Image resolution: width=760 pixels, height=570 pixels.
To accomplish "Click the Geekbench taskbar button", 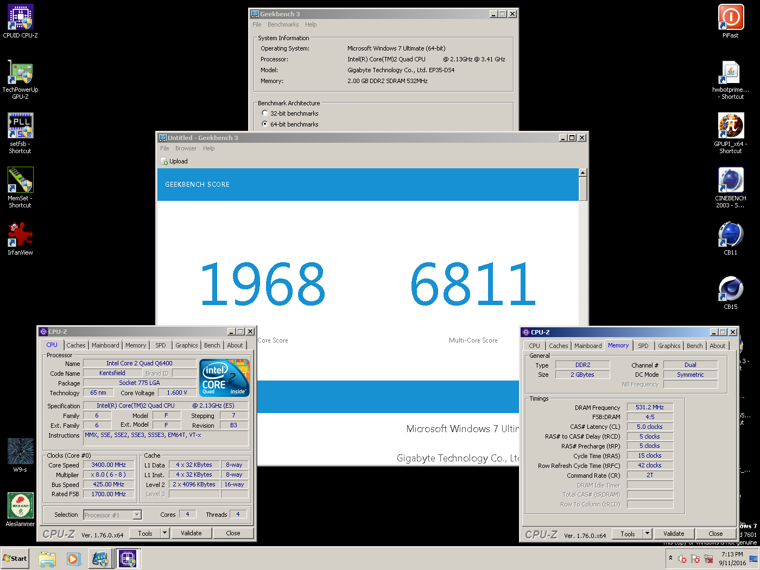I will pos(100,559).
